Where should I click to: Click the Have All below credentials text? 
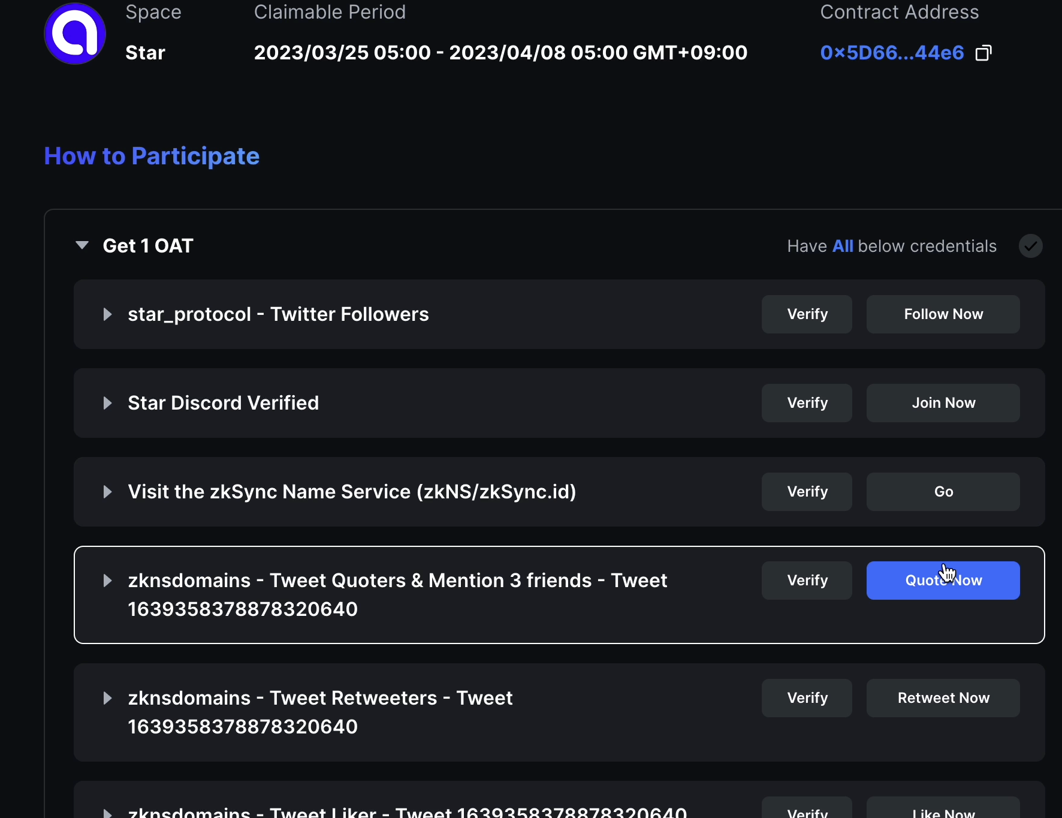pos(892,246)
